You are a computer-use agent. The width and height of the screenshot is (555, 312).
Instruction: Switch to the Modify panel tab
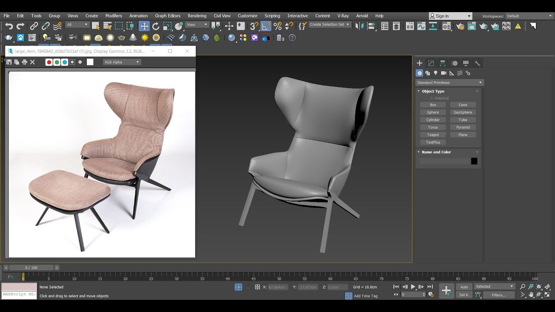(431, 63)
